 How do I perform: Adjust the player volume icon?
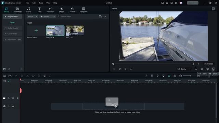pos(208,69)
